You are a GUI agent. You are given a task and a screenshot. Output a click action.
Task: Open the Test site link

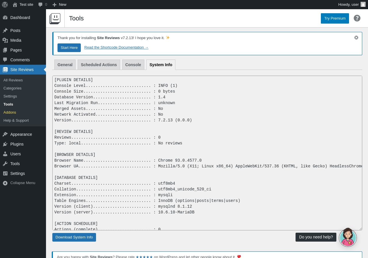click(x=23, y=5)
